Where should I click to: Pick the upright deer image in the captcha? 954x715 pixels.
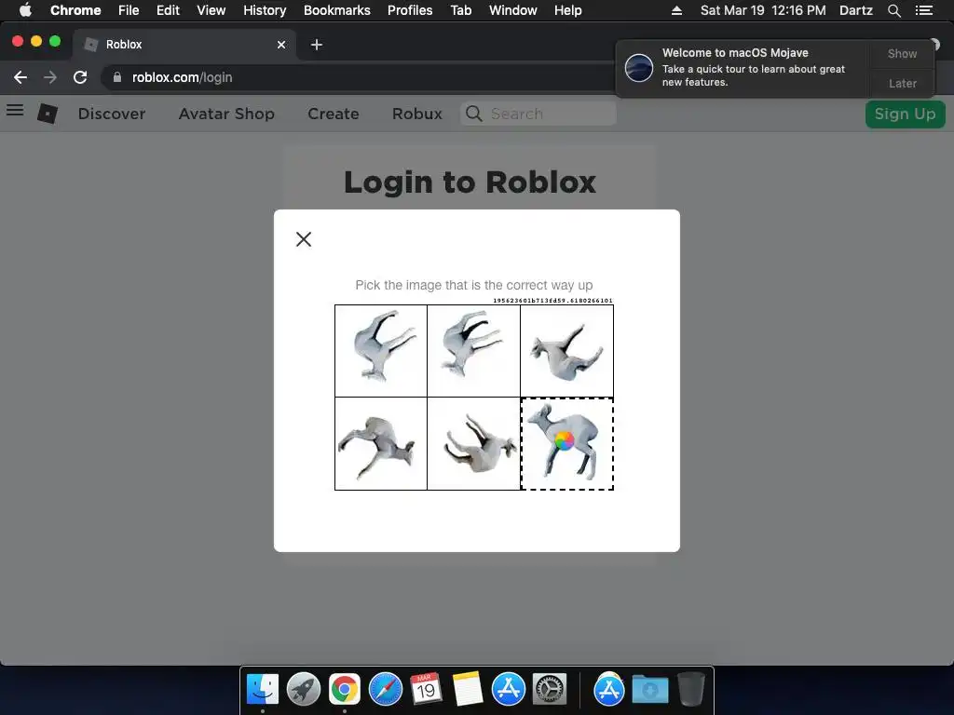pyautogui.click(x=567, y=444)
